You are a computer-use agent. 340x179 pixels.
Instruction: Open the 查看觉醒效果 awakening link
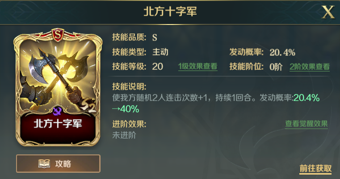click(306, 124)
